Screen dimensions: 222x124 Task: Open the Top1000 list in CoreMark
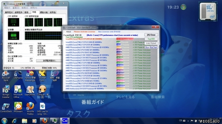click(x=151, y=39)
